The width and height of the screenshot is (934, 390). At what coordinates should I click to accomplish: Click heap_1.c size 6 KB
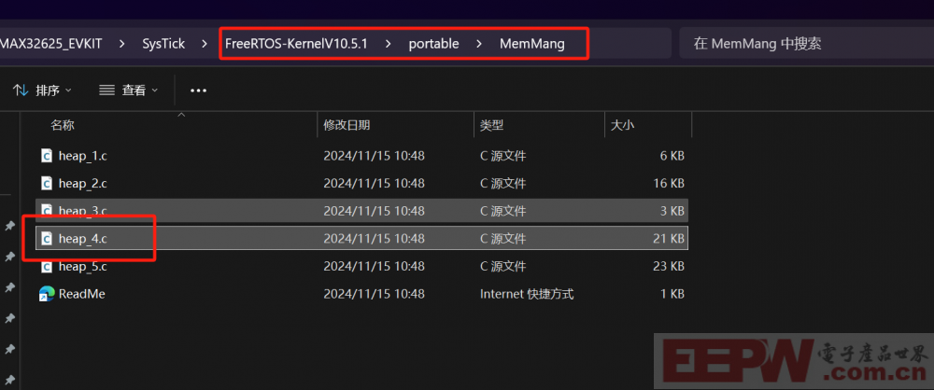[672, 156]
